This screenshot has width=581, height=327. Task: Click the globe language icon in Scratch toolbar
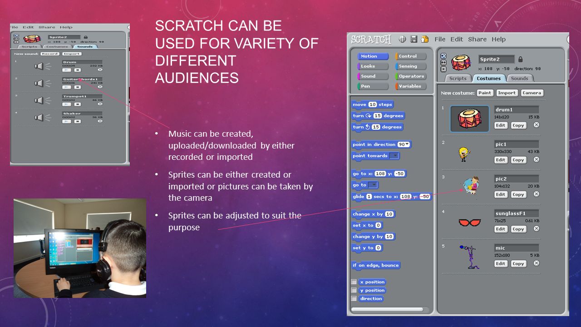click(402, 39)
